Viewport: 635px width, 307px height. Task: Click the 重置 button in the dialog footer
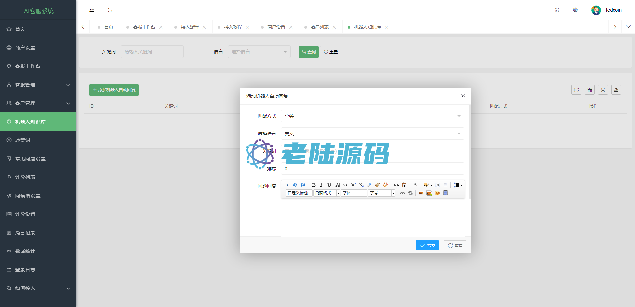tap(455, 245)
